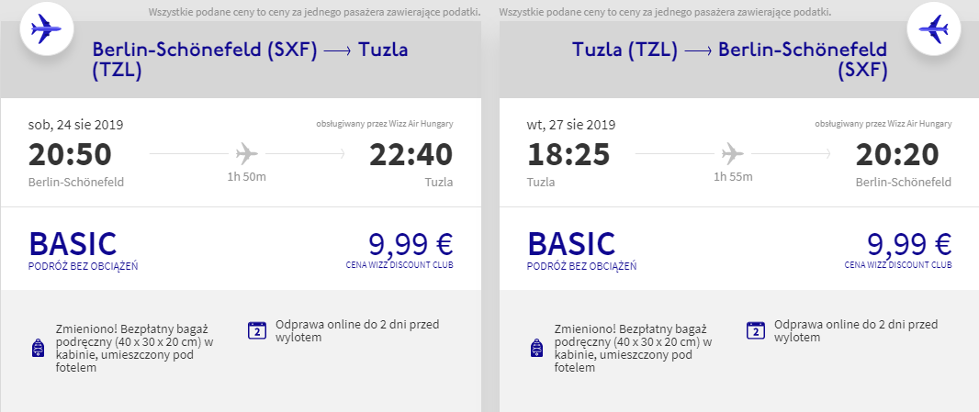Click the backpack baggage icon on outbound flight
Screen dimensions: 979x412
click(38, 348)
